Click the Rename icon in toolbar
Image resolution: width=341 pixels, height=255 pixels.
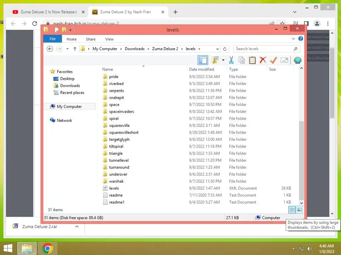pos(284,60)
